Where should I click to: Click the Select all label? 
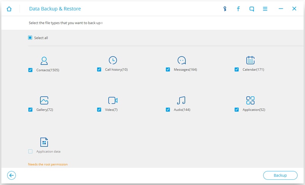[x=41, y=38]
